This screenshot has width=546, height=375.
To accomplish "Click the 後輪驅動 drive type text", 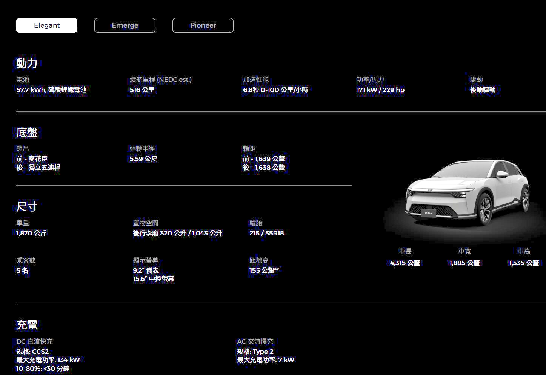I will click(483, 90).
